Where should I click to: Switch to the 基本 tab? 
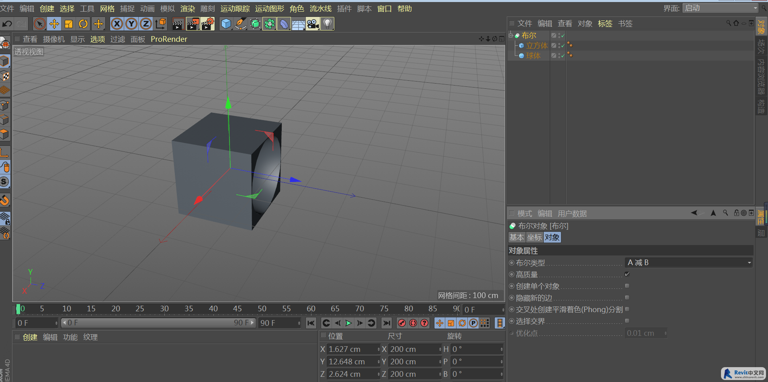[x=517, y=237]
